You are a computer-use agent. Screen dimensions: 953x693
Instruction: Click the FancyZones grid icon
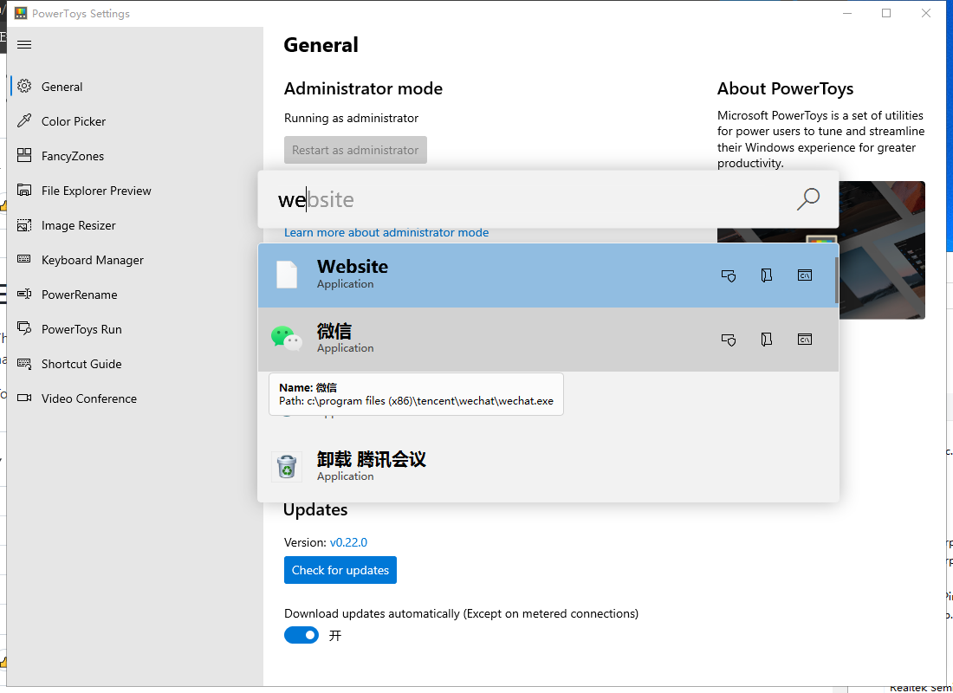(x=24, y=156)
